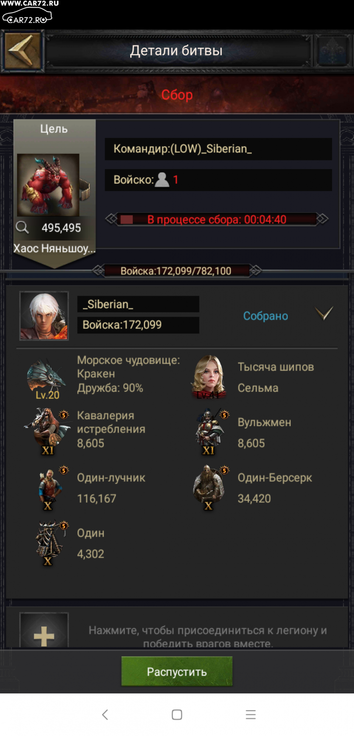This screenshot has height=736, width=354.
Task: Tap the Командир:(LOW)_Siberian_ field
Action: point(218,149)
